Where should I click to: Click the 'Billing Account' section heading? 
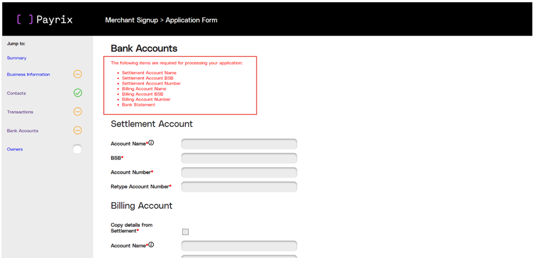click(x=142, y=206)
